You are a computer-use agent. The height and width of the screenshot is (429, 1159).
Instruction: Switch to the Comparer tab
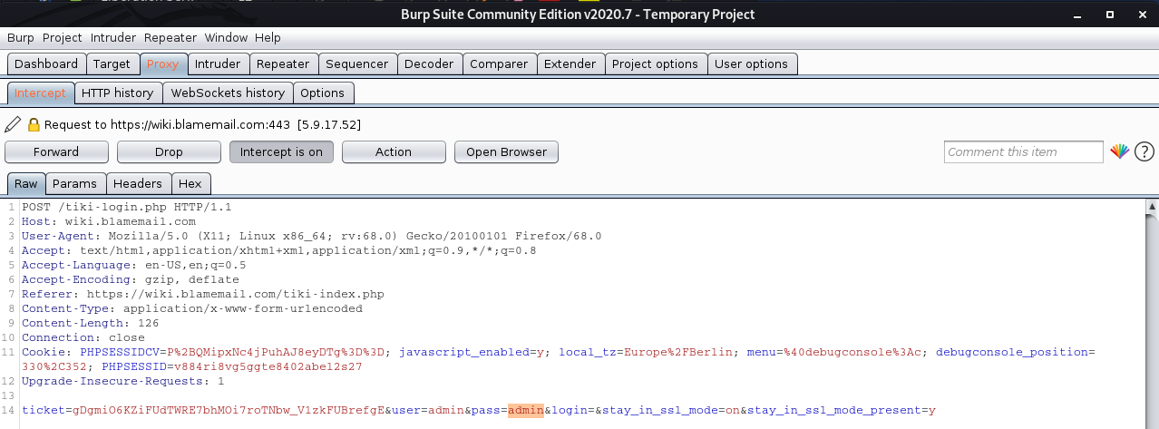coord(499,63)
